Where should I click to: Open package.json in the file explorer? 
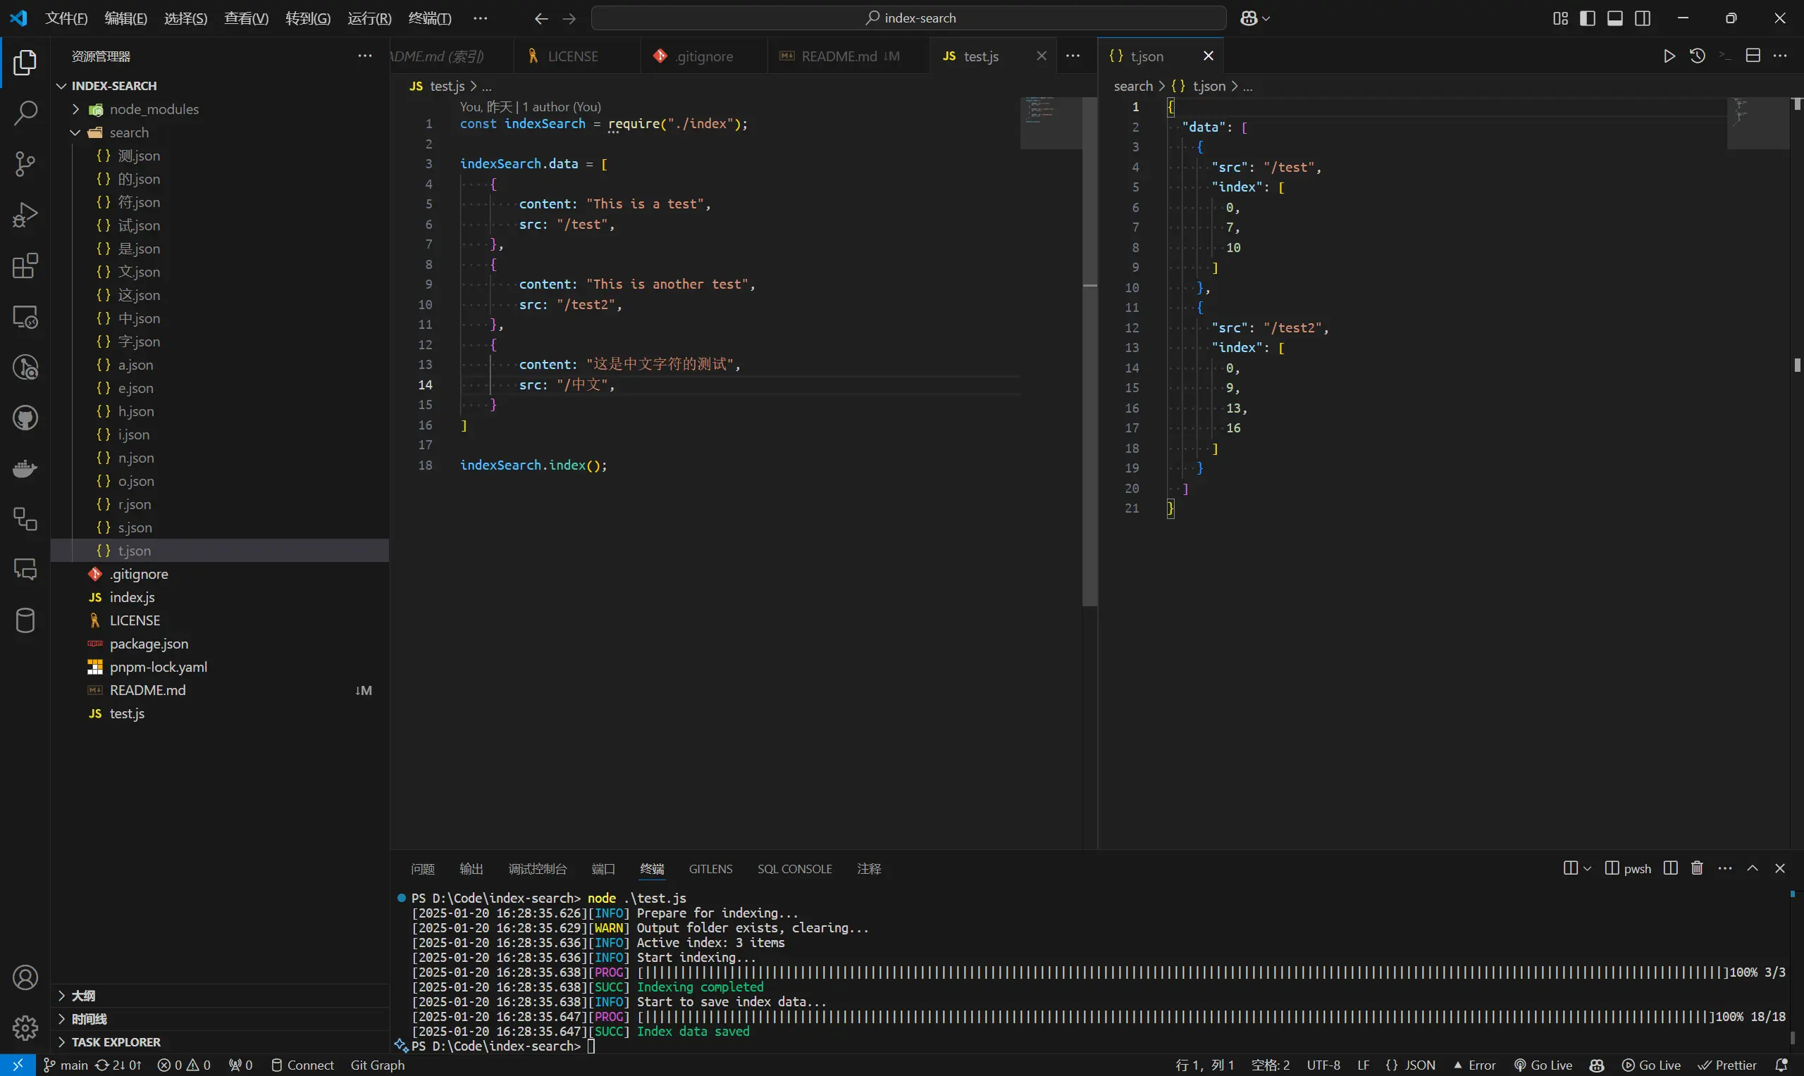pos(220,643)
